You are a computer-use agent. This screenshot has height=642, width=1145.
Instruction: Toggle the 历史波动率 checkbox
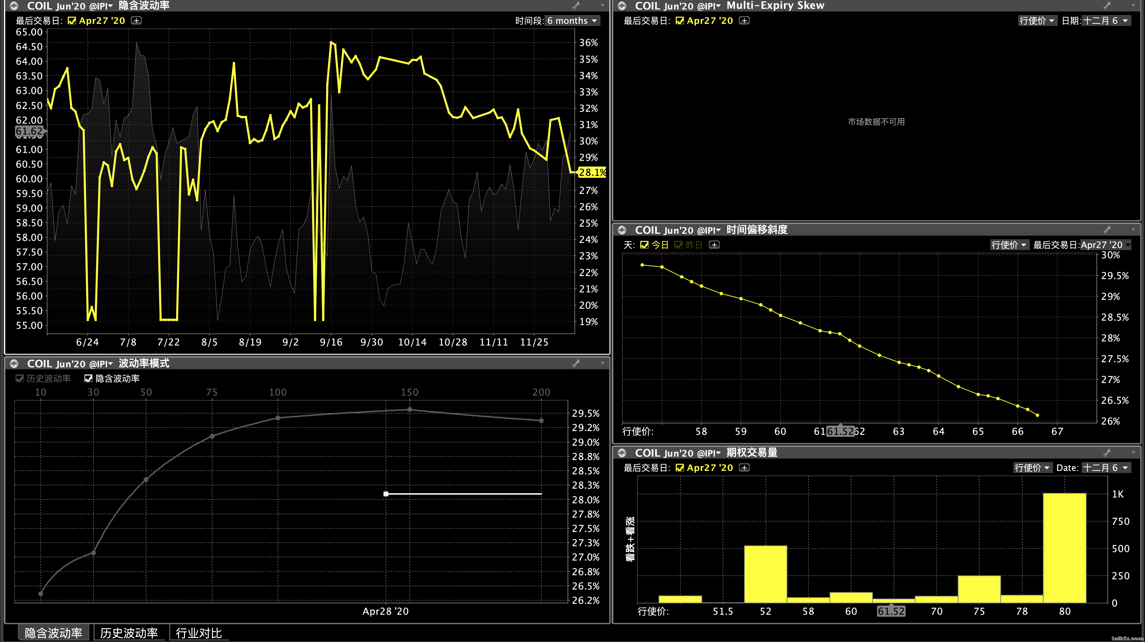tap(19, 378)
